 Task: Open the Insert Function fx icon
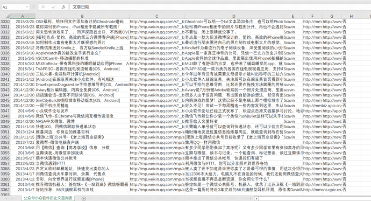[x=63, y=7]
